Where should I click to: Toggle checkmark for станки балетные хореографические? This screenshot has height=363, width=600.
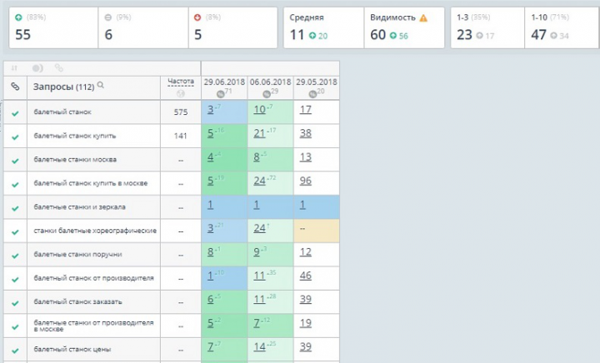click(x=15, y=232)
